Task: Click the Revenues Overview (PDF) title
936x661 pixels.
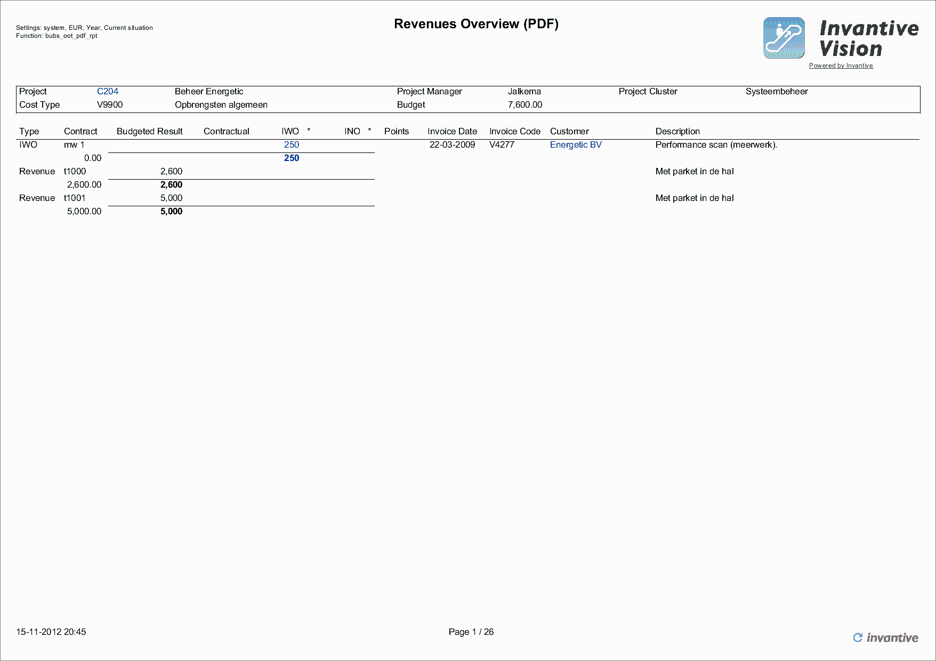Action: 477,24
